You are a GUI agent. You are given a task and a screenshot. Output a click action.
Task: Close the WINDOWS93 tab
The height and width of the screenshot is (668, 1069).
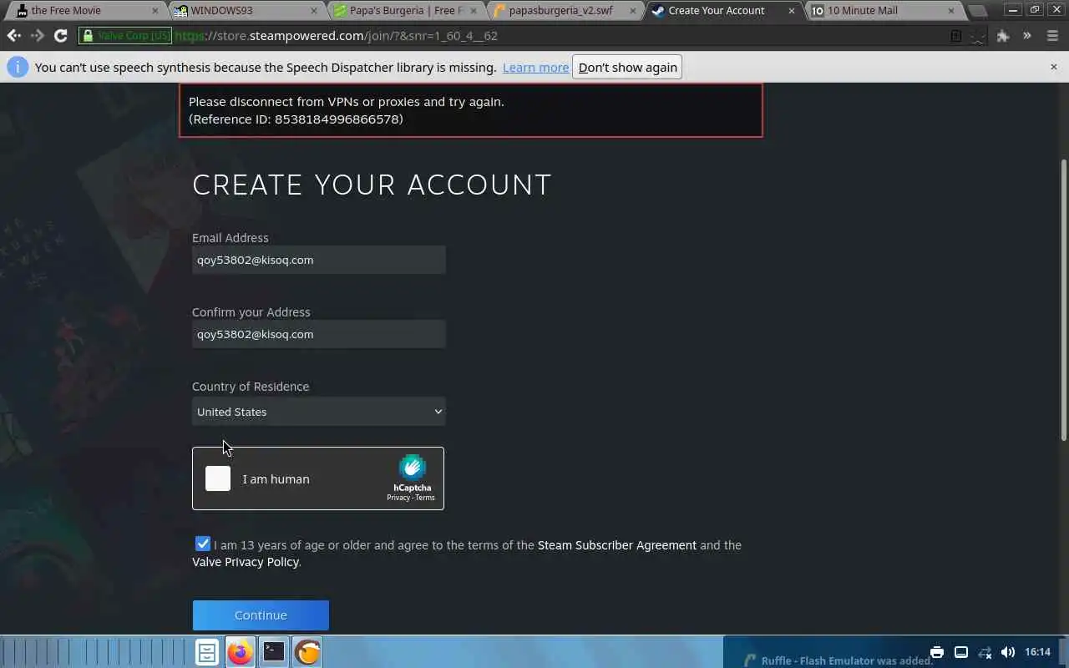tap(314, 11)
